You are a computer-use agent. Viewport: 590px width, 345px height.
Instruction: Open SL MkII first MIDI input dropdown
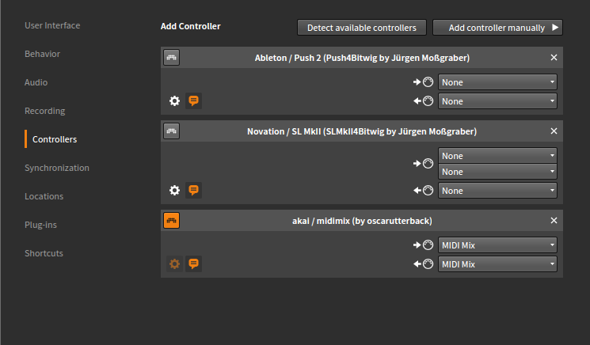[x=497, y=156]
